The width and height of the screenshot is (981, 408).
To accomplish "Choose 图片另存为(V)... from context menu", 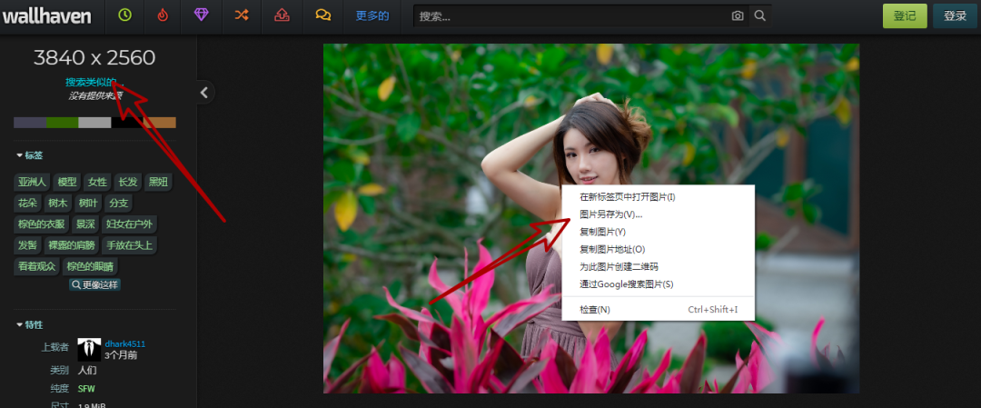I will (659, 214).
